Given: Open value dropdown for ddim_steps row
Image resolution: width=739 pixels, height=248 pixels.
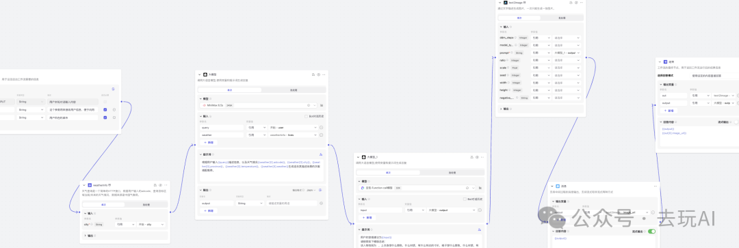Looking at the screenshot, I should coord(567,38).
